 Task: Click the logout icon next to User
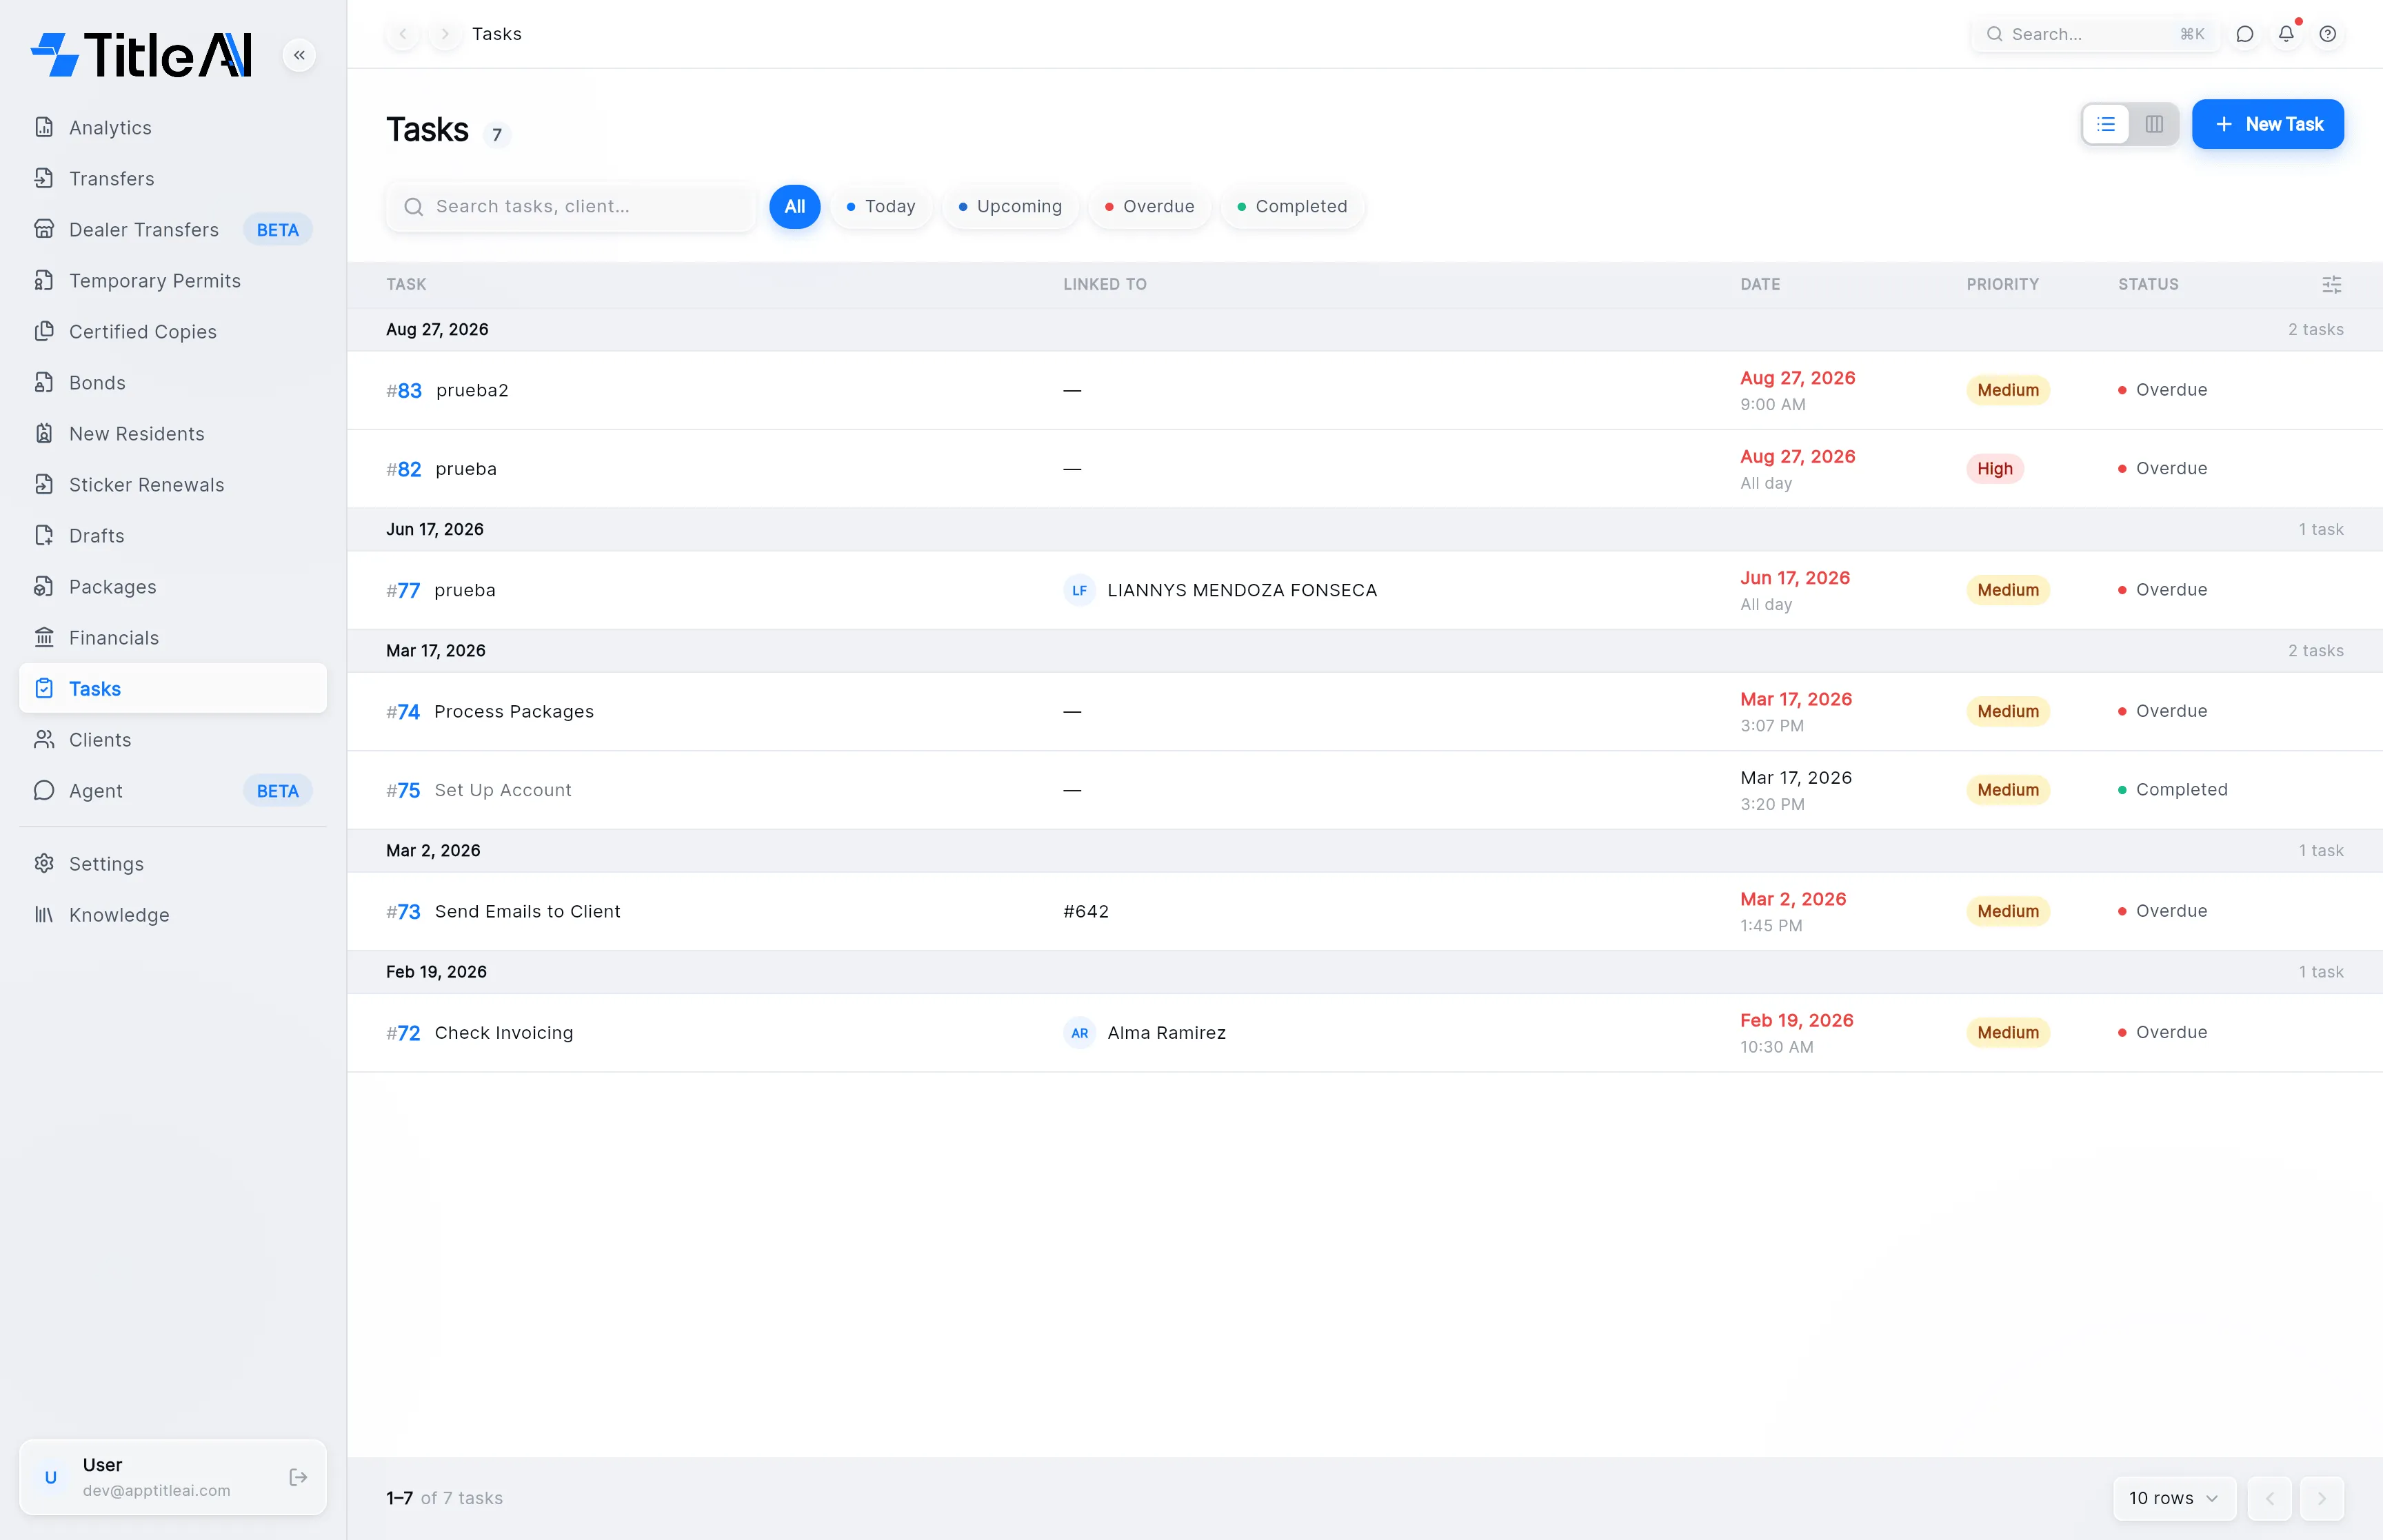[298, 1477]
